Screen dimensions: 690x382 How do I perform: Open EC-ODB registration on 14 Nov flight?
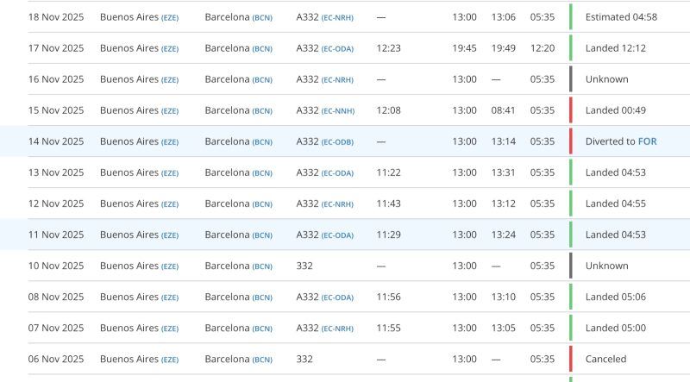[337, 141]
